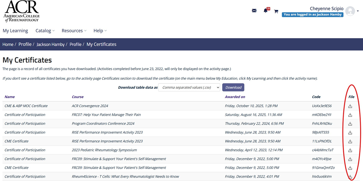This screenshot has width=363, height=181.
Task: Open the notifications bell icon
Action: [x=266, y=11]
